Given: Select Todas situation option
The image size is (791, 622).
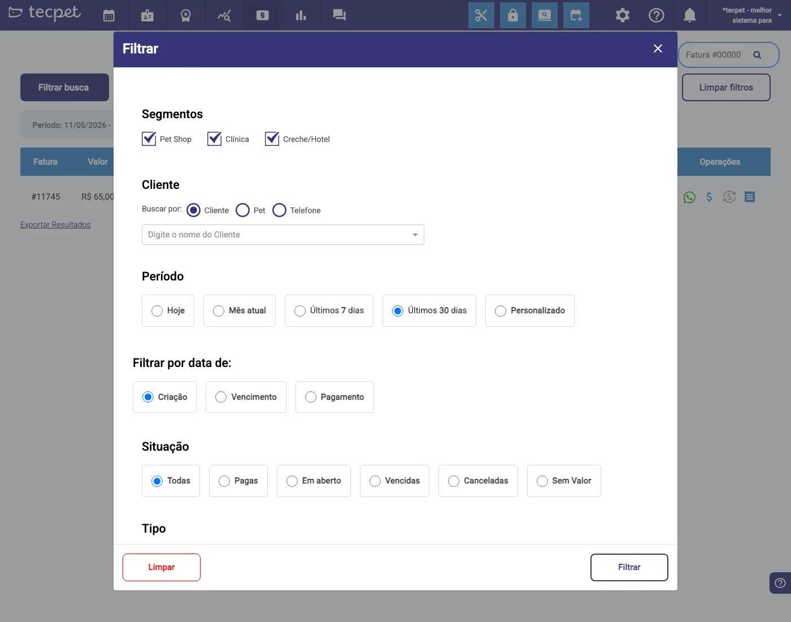Looking at the screenshot, I should pos(171,481).
